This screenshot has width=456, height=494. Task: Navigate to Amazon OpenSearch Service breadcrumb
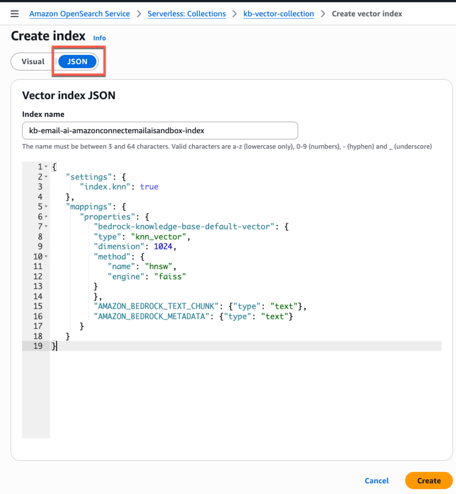point(80,14)
